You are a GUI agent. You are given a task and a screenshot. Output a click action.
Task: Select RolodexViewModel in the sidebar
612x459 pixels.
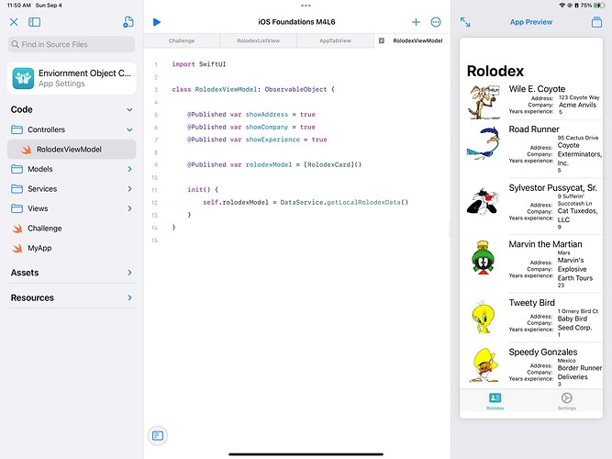click(x=72, y=150)
